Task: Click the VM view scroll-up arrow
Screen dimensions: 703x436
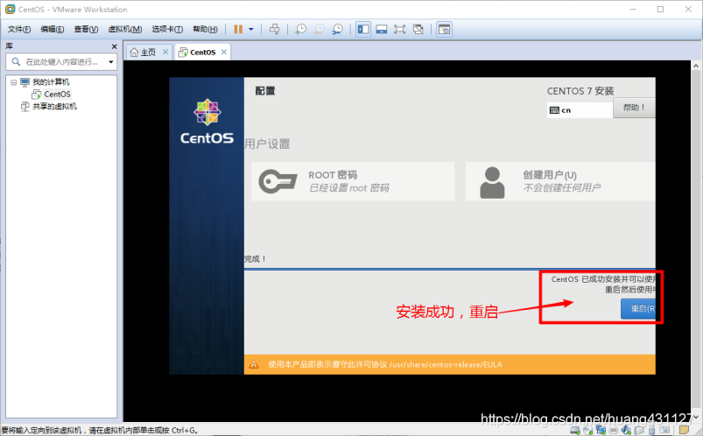Action: 696,66
